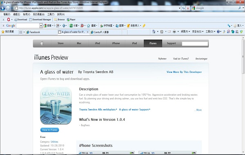Open the View More By This Developer link
Viewport: 245px width, 155px height.
pos(184,72)
